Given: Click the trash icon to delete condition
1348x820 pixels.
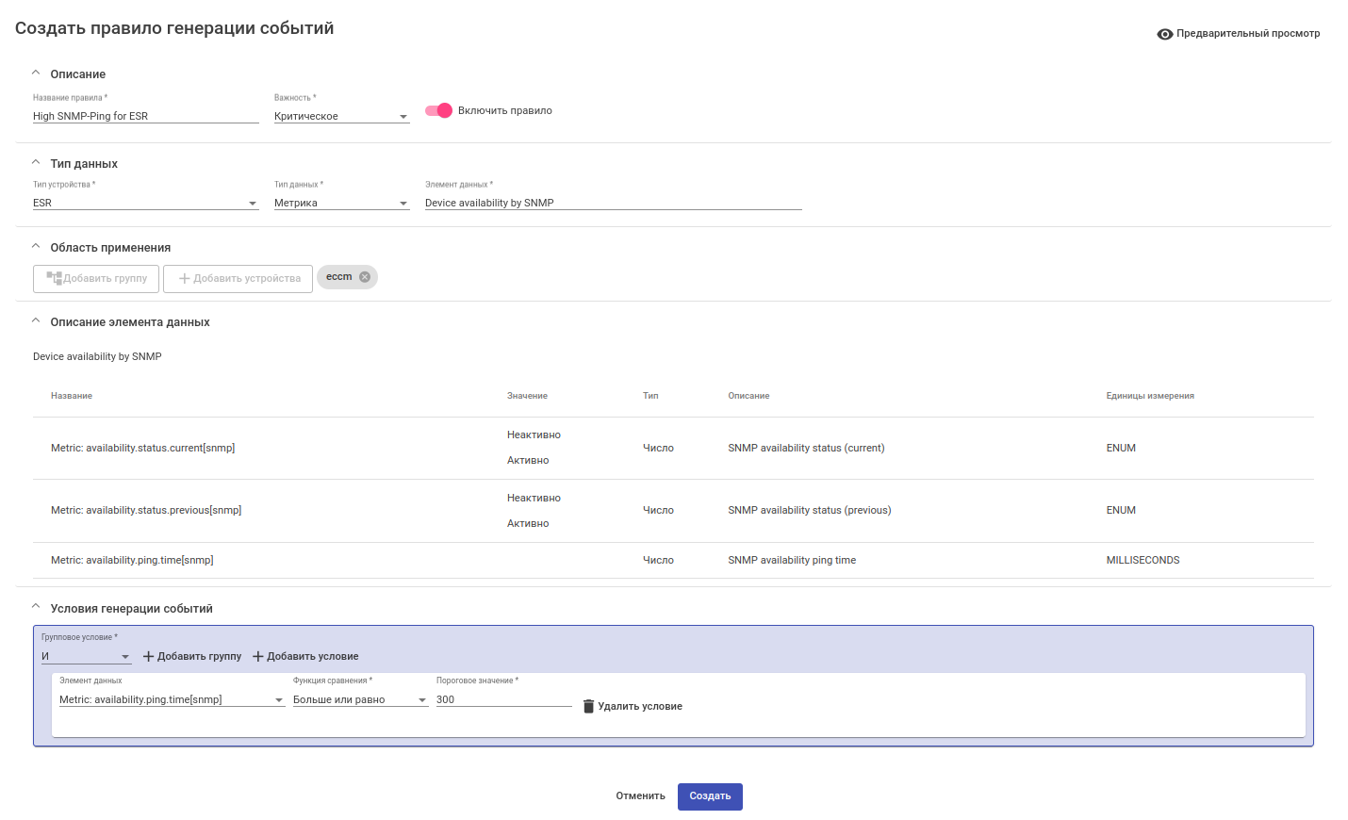Looking at the screenshot, I should coord(588,706).
